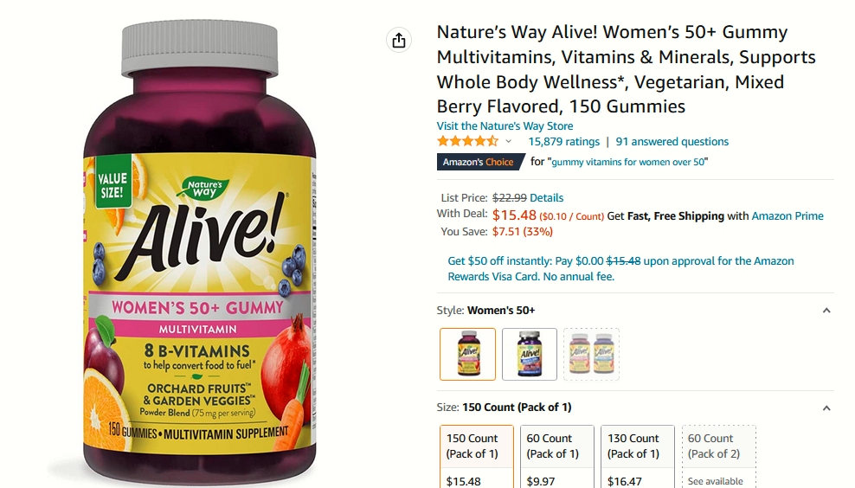855x488 pixels.
Task: Select the blue Men's bottle style thumbnail
Action: (x=530, y=355)
